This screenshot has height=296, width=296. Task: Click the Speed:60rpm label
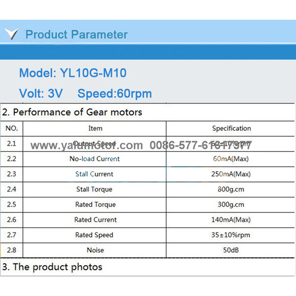(x=114, y=94)
